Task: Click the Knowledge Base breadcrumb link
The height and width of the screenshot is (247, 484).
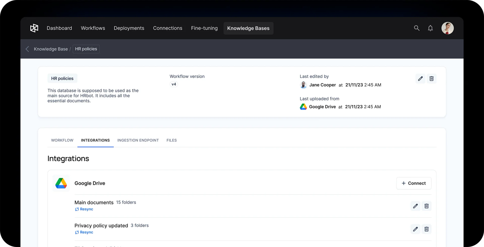Action: pos(51,49)
